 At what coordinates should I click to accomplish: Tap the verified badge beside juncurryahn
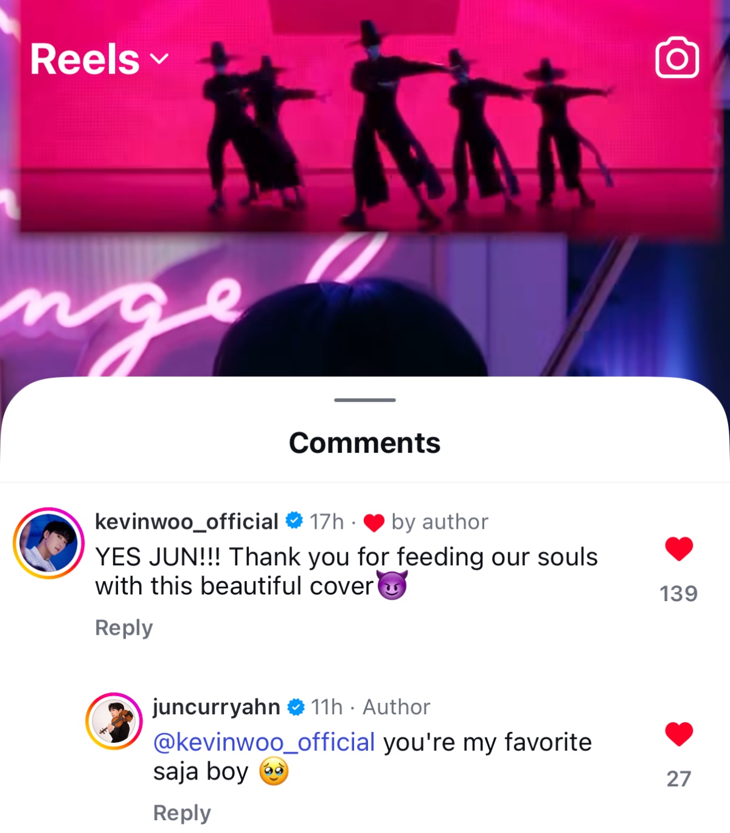pyautogui.click(x=296, y=707)
